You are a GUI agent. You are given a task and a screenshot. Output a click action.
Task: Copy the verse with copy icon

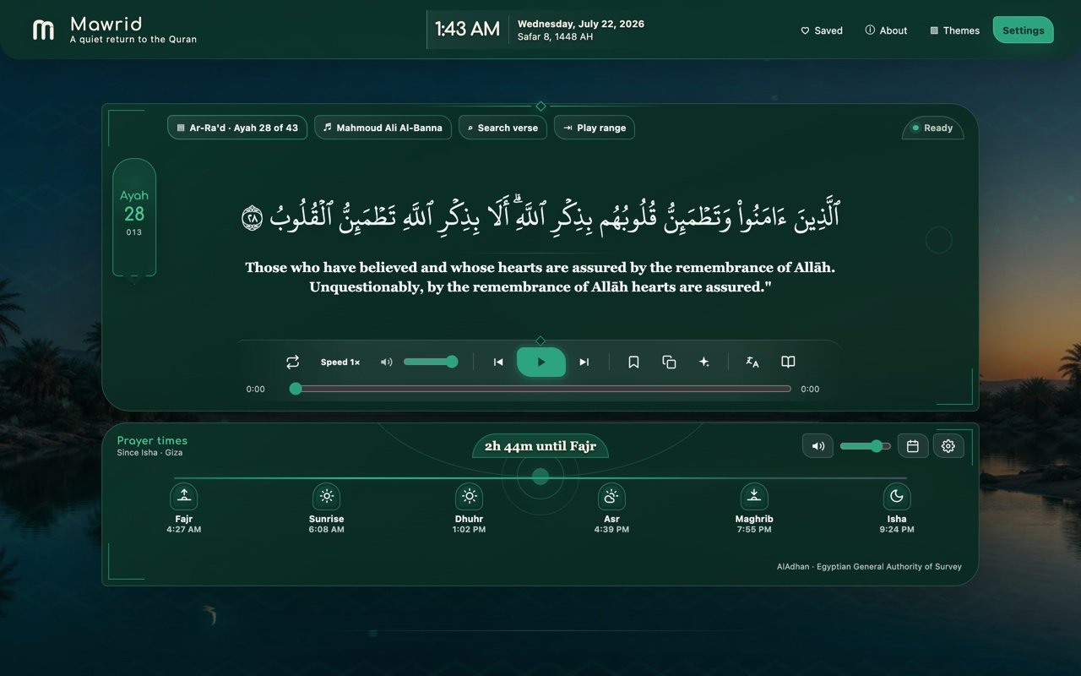pos(669,362)
